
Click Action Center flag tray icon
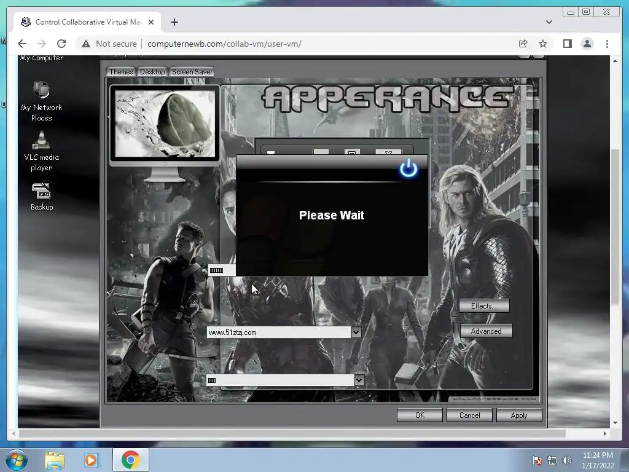(537, 460)
